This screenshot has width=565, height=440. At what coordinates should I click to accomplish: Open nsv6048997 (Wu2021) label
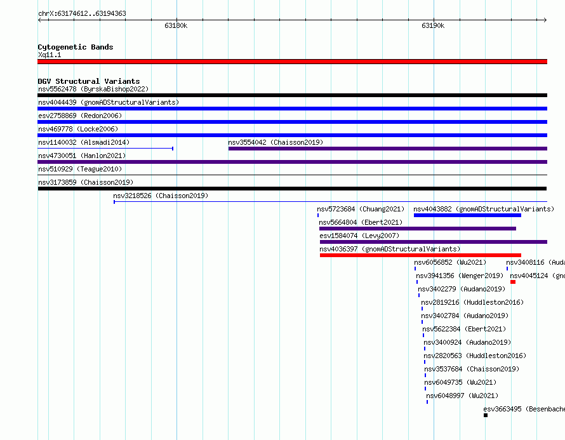click(462, 396)
